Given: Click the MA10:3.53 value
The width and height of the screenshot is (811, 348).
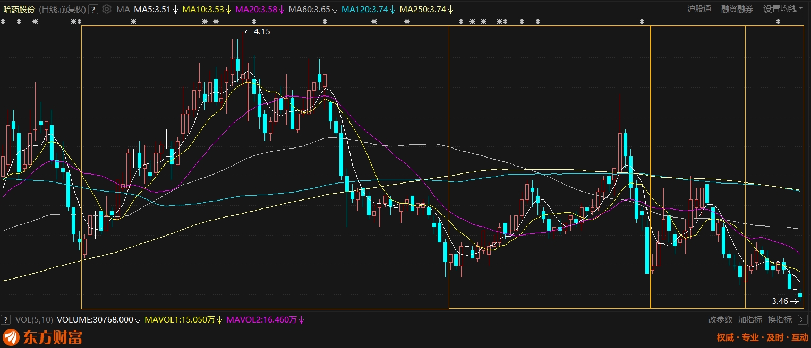Looking at the screenshot, I should 203,9.
